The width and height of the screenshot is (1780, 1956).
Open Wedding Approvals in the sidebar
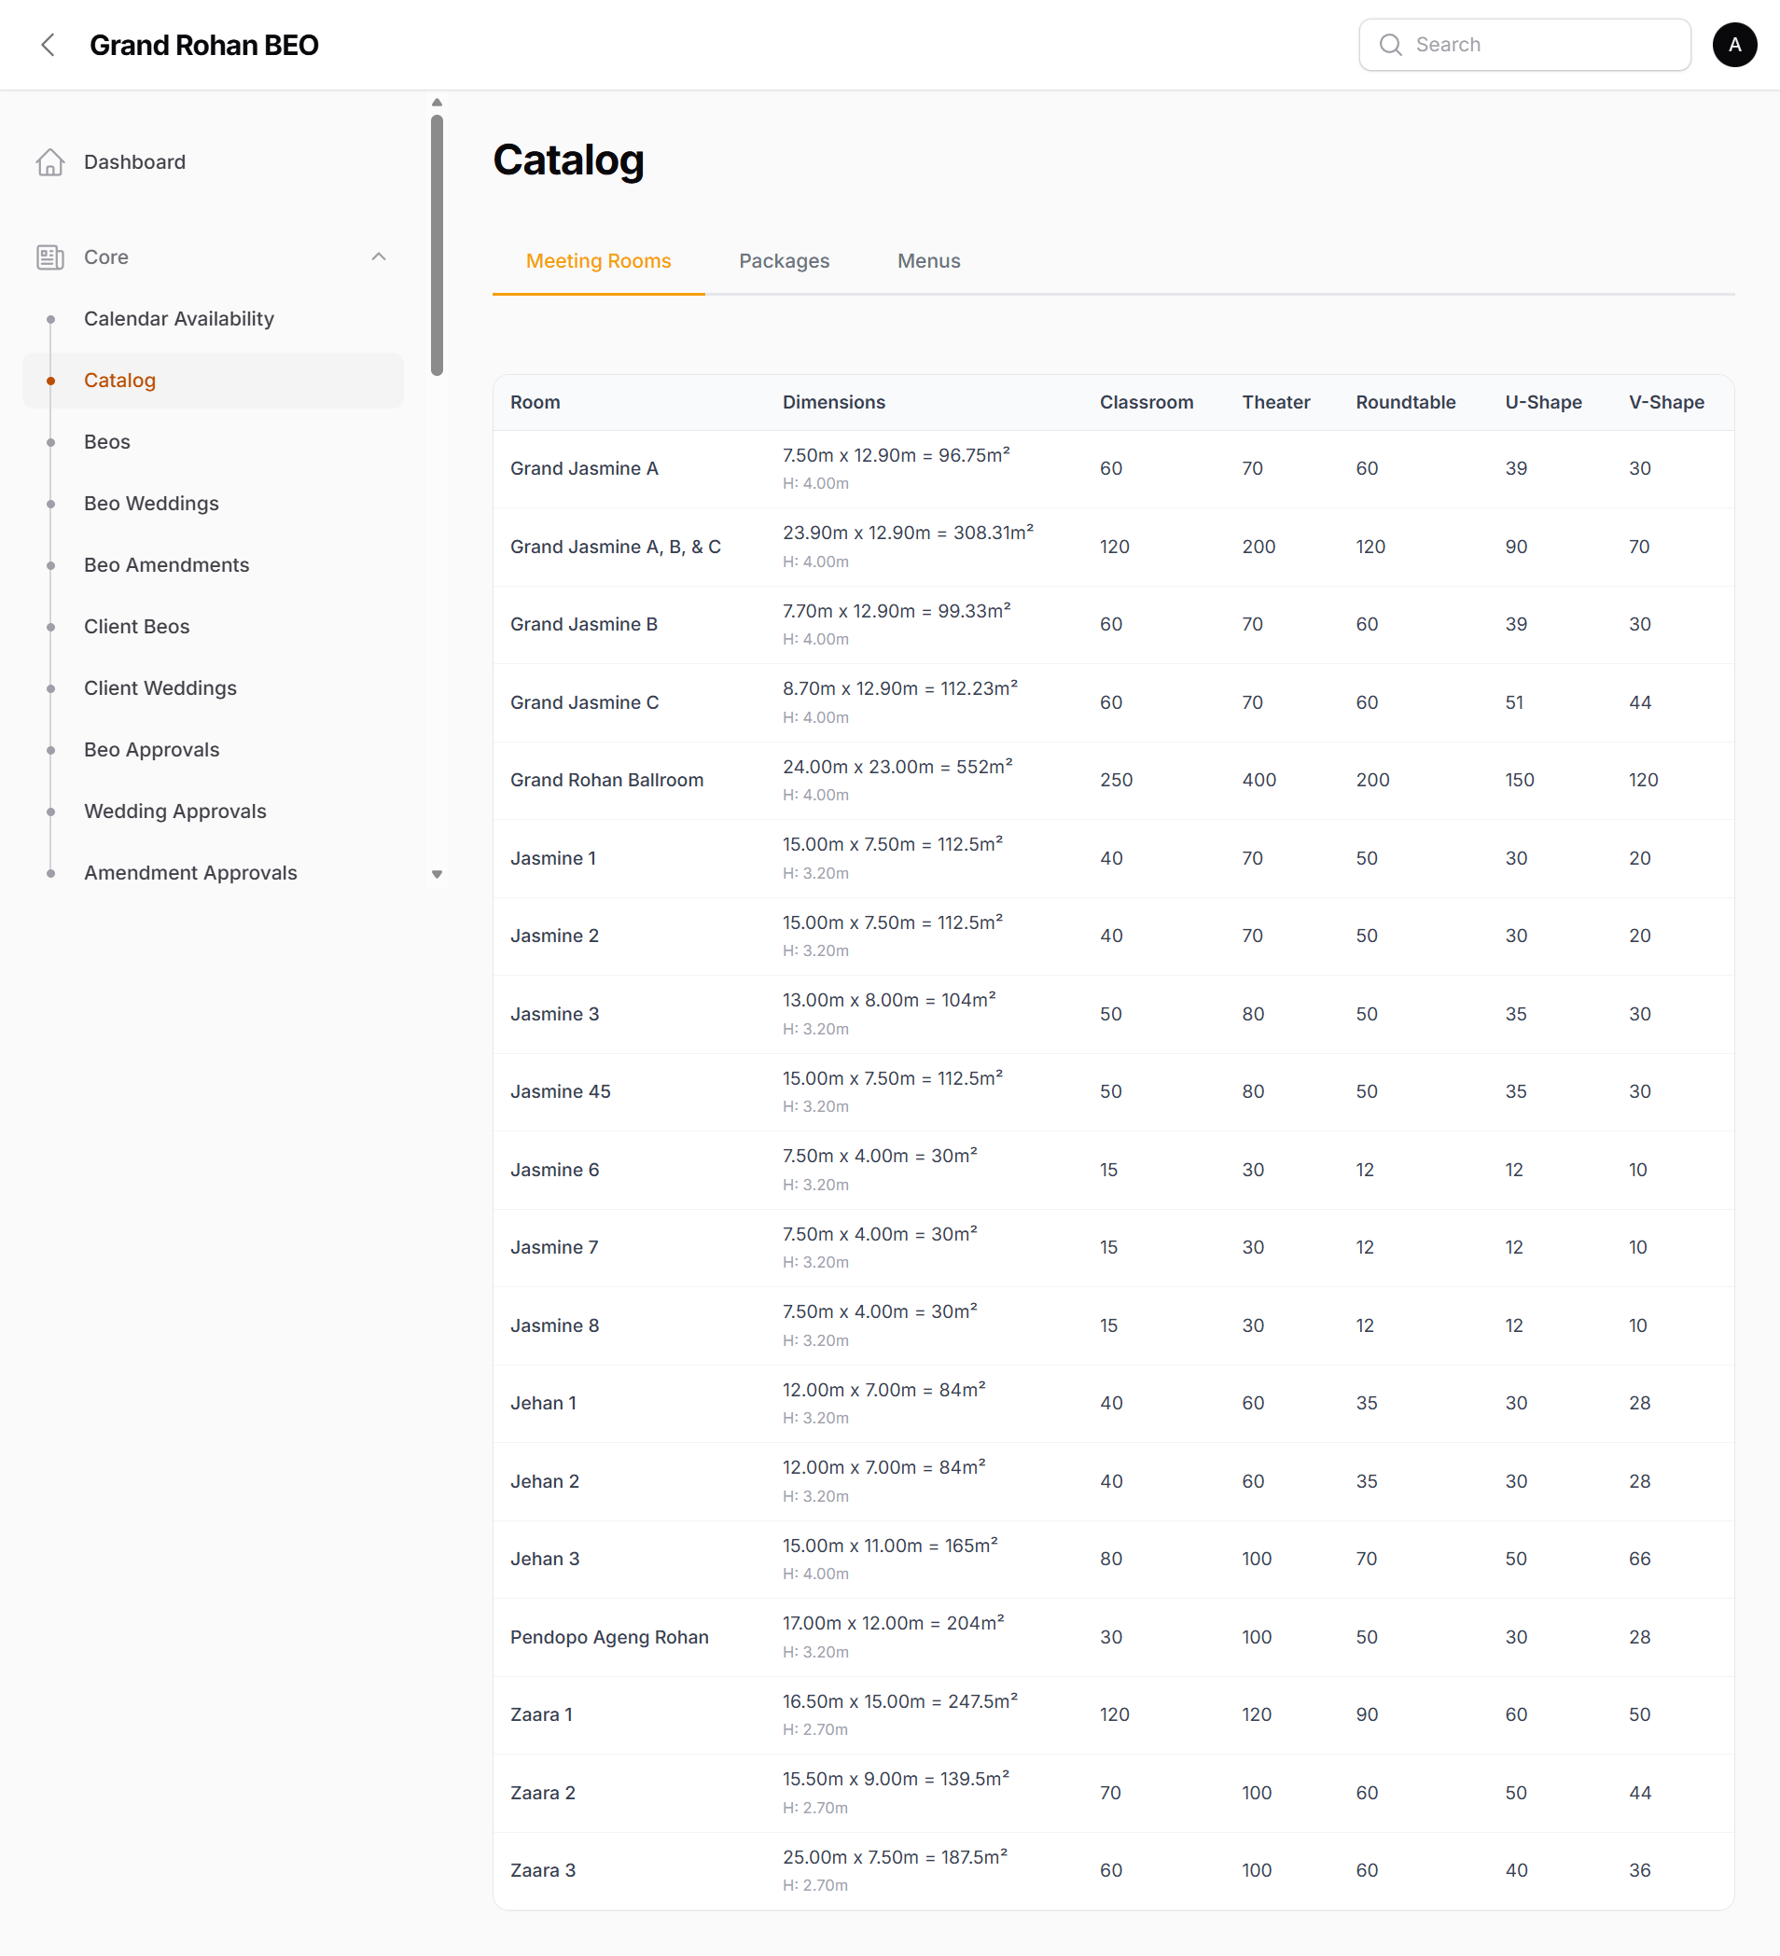(214, 812)
